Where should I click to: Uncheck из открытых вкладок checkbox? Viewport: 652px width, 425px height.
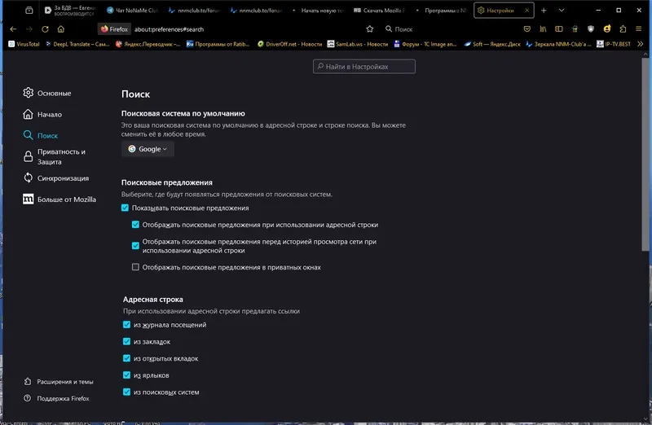tap(127, 358)
